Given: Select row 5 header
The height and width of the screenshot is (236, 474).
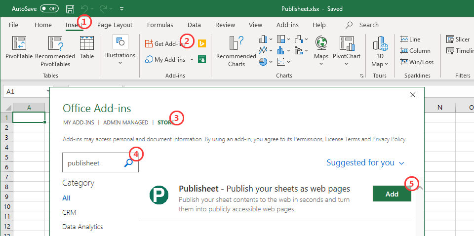Looking at the screenshot, I should coord(6,157).
